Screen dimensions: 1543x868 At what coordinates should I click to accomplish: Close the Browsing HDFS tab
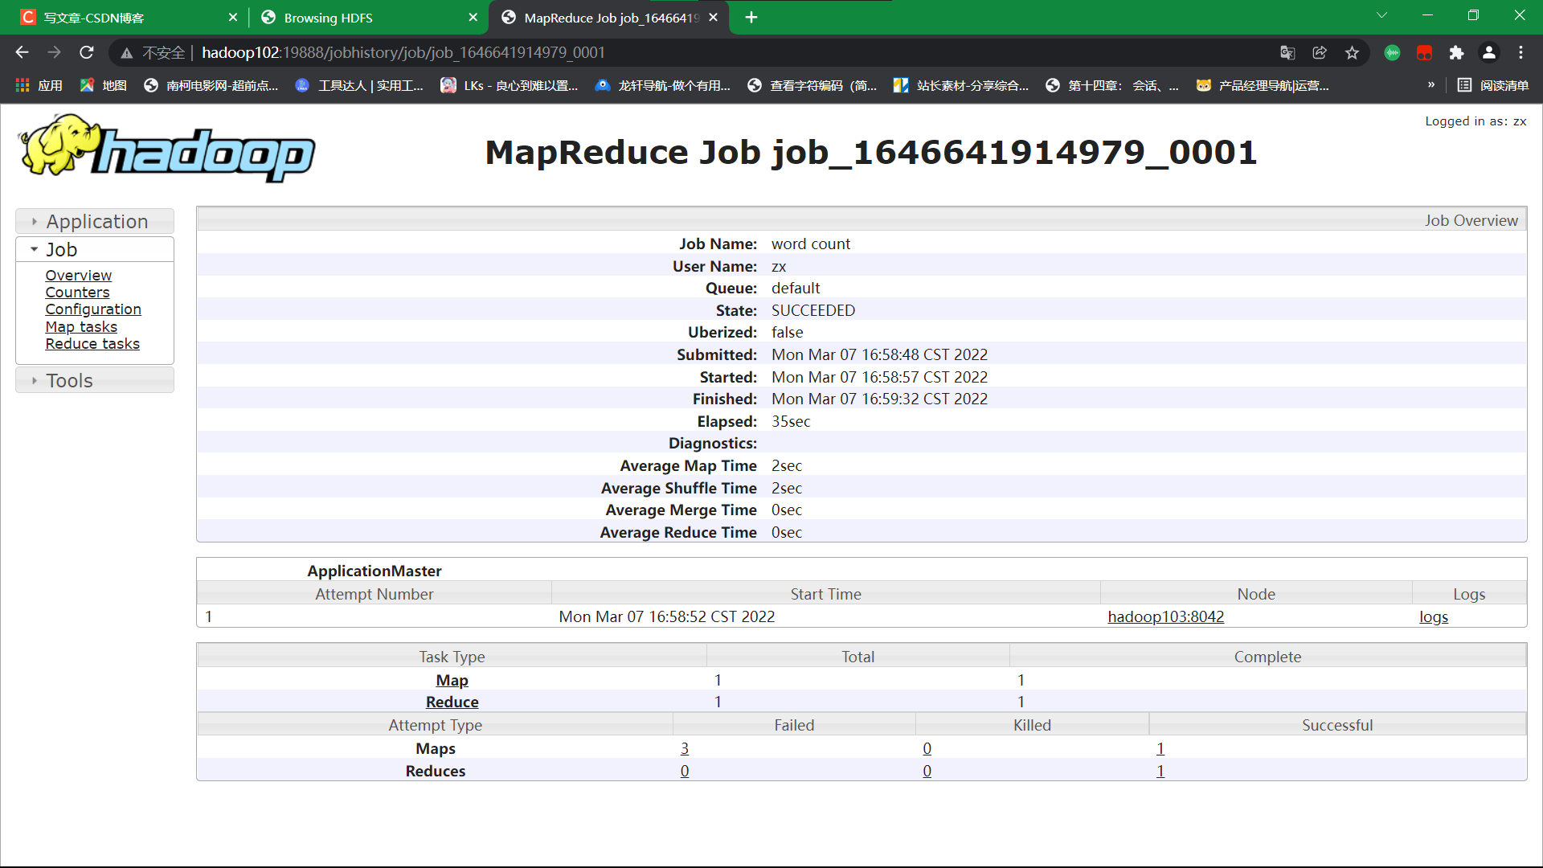[473, 18]
